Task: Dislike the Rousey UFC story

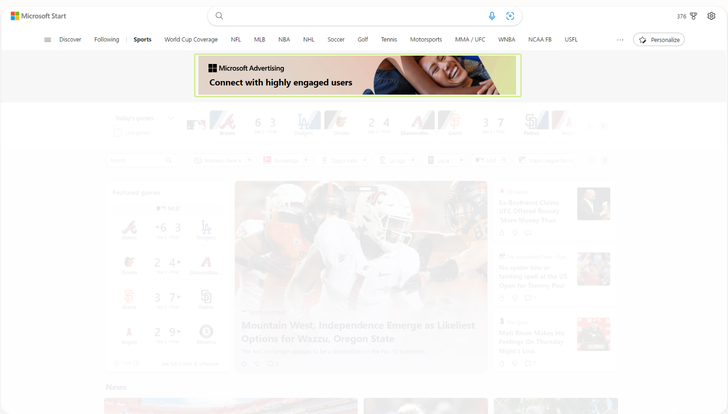Action: pos(514,233)
